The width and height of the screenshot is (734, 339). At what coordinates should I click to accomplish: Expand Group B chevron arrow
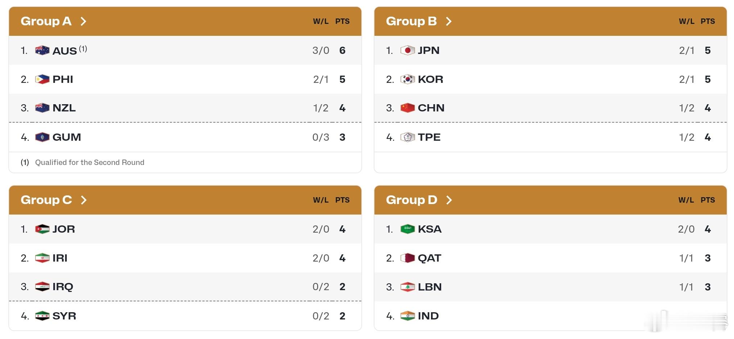[449, 21]
